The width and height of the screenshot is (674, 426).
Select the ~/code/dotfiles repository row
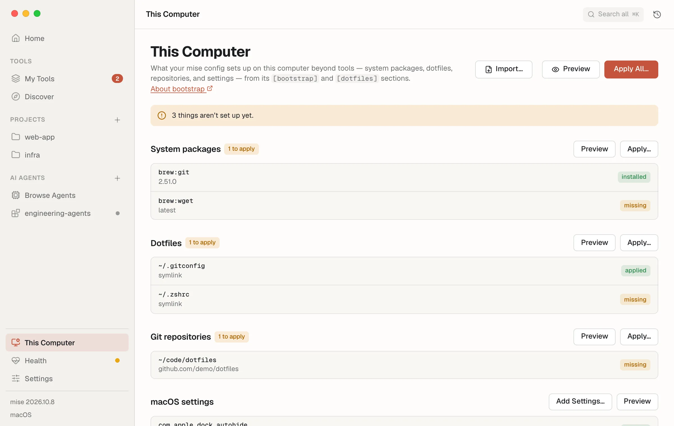[404, 365]
